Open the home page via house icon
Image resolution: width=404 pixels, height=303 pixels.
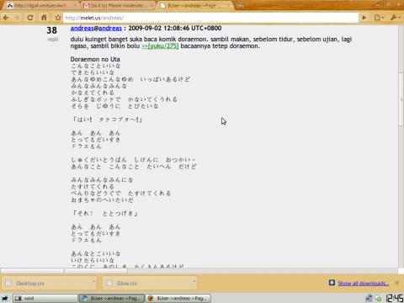[x=44, y=18]
